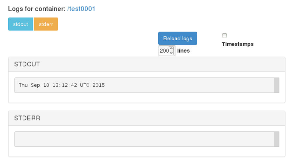Click the UTC text in stdout output
The image size is (294, 163).
(x=85, y=85)
